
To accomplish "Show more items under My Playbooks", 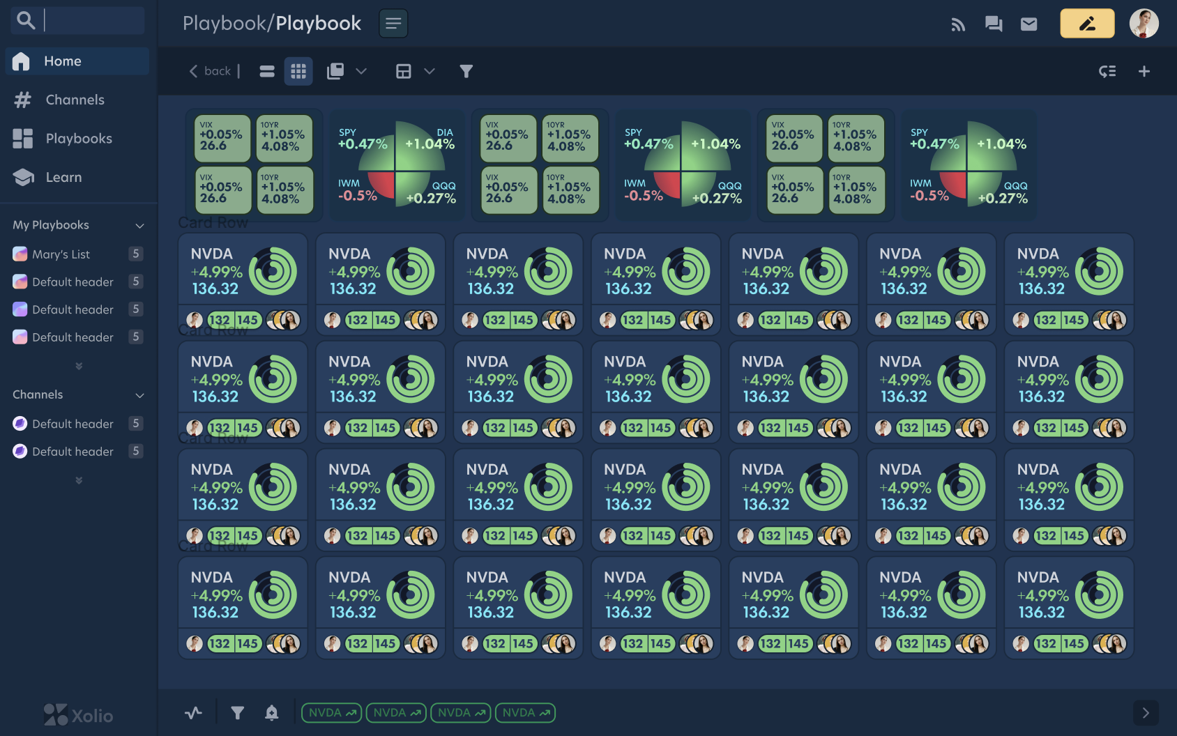I will point(79,366).
